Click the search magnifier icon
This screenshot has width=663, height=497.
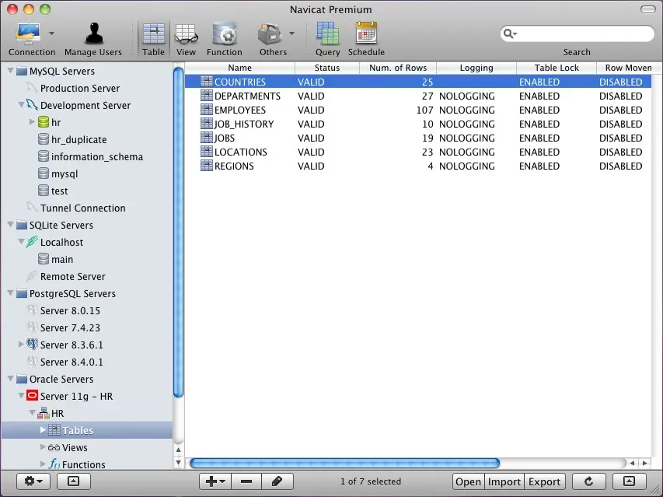tap(510, 33)
